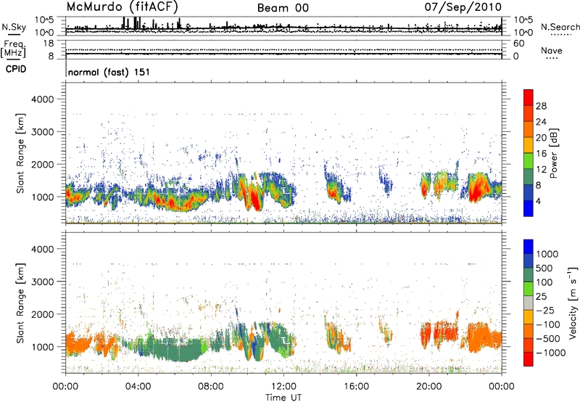Click the 'N.Sky' label
580x402 pixels.
(14, 27)
